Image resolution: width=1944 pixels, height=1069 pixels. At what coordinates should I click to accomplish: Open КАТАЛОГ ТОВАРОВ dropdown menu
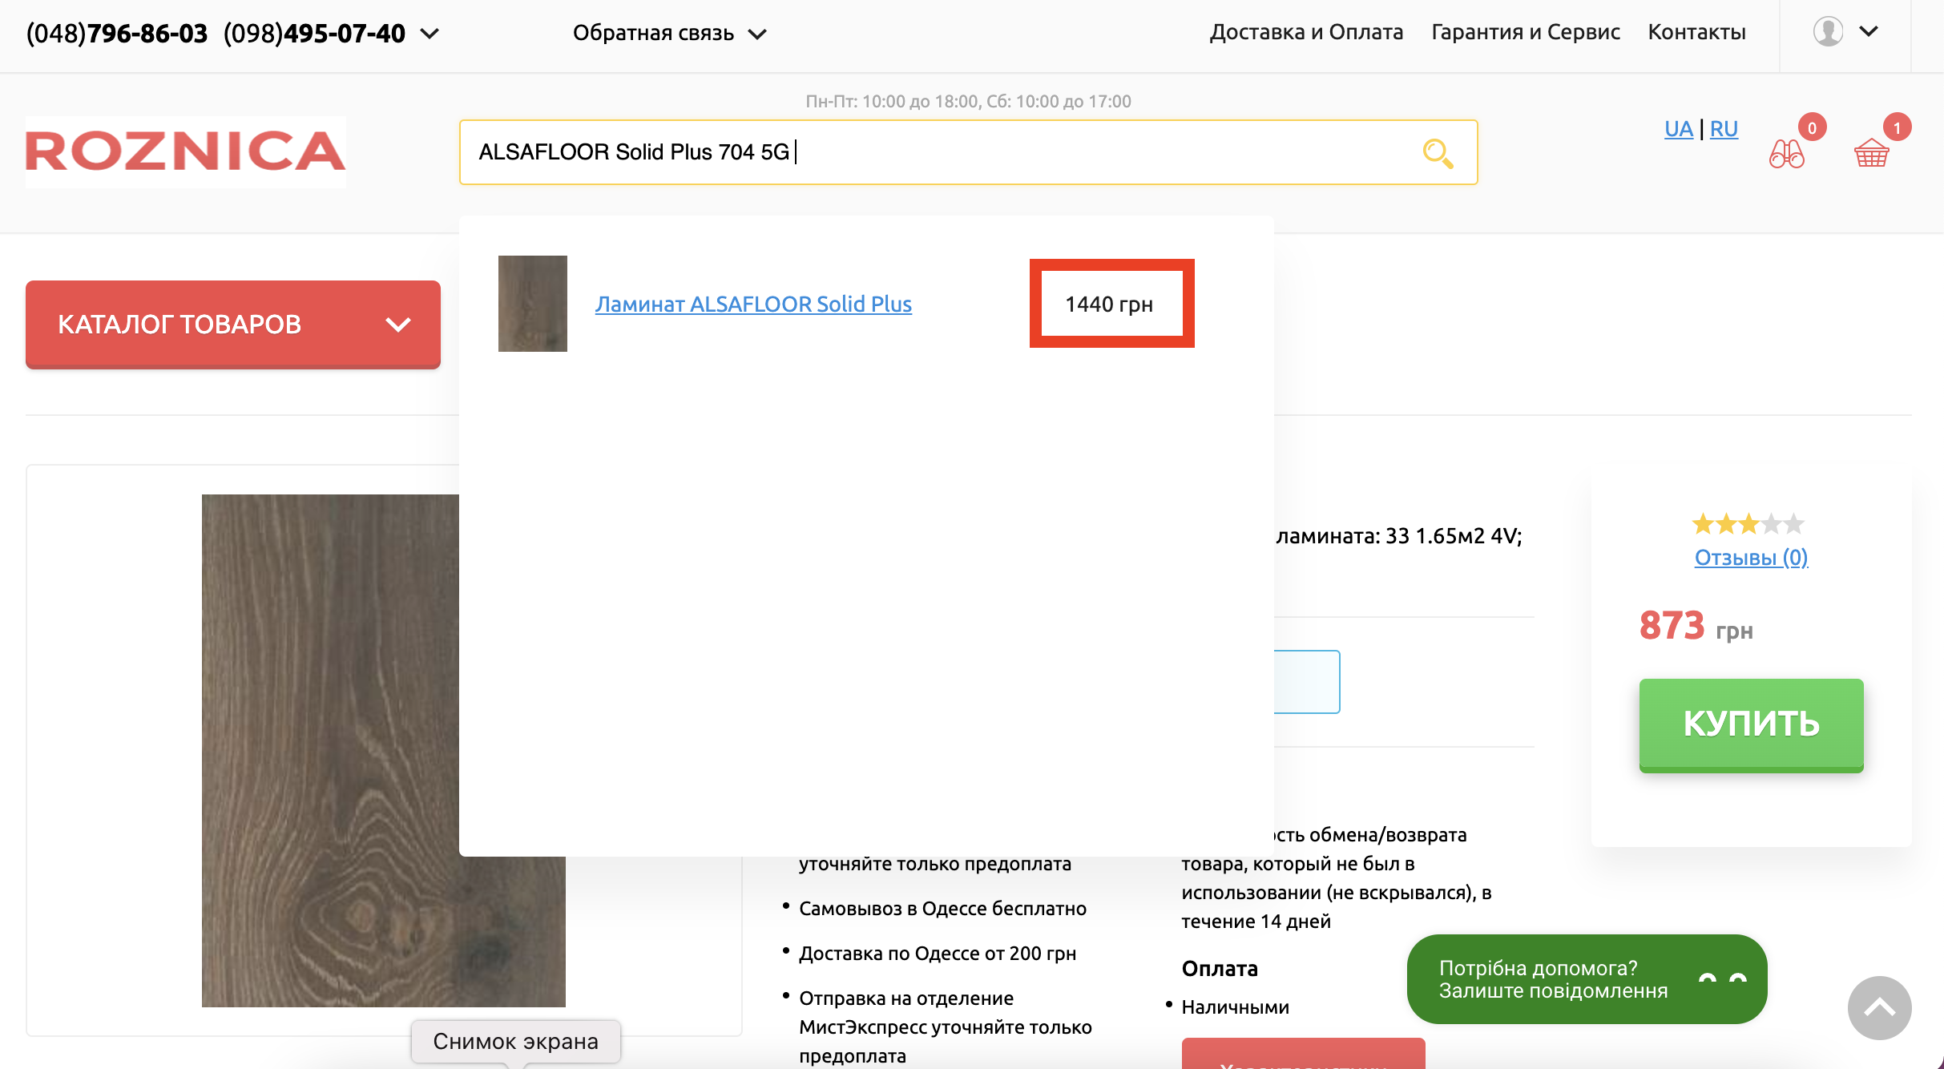pos(233,324)
